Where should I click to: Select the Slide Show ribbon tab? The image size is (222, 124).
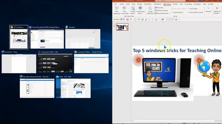167,4
